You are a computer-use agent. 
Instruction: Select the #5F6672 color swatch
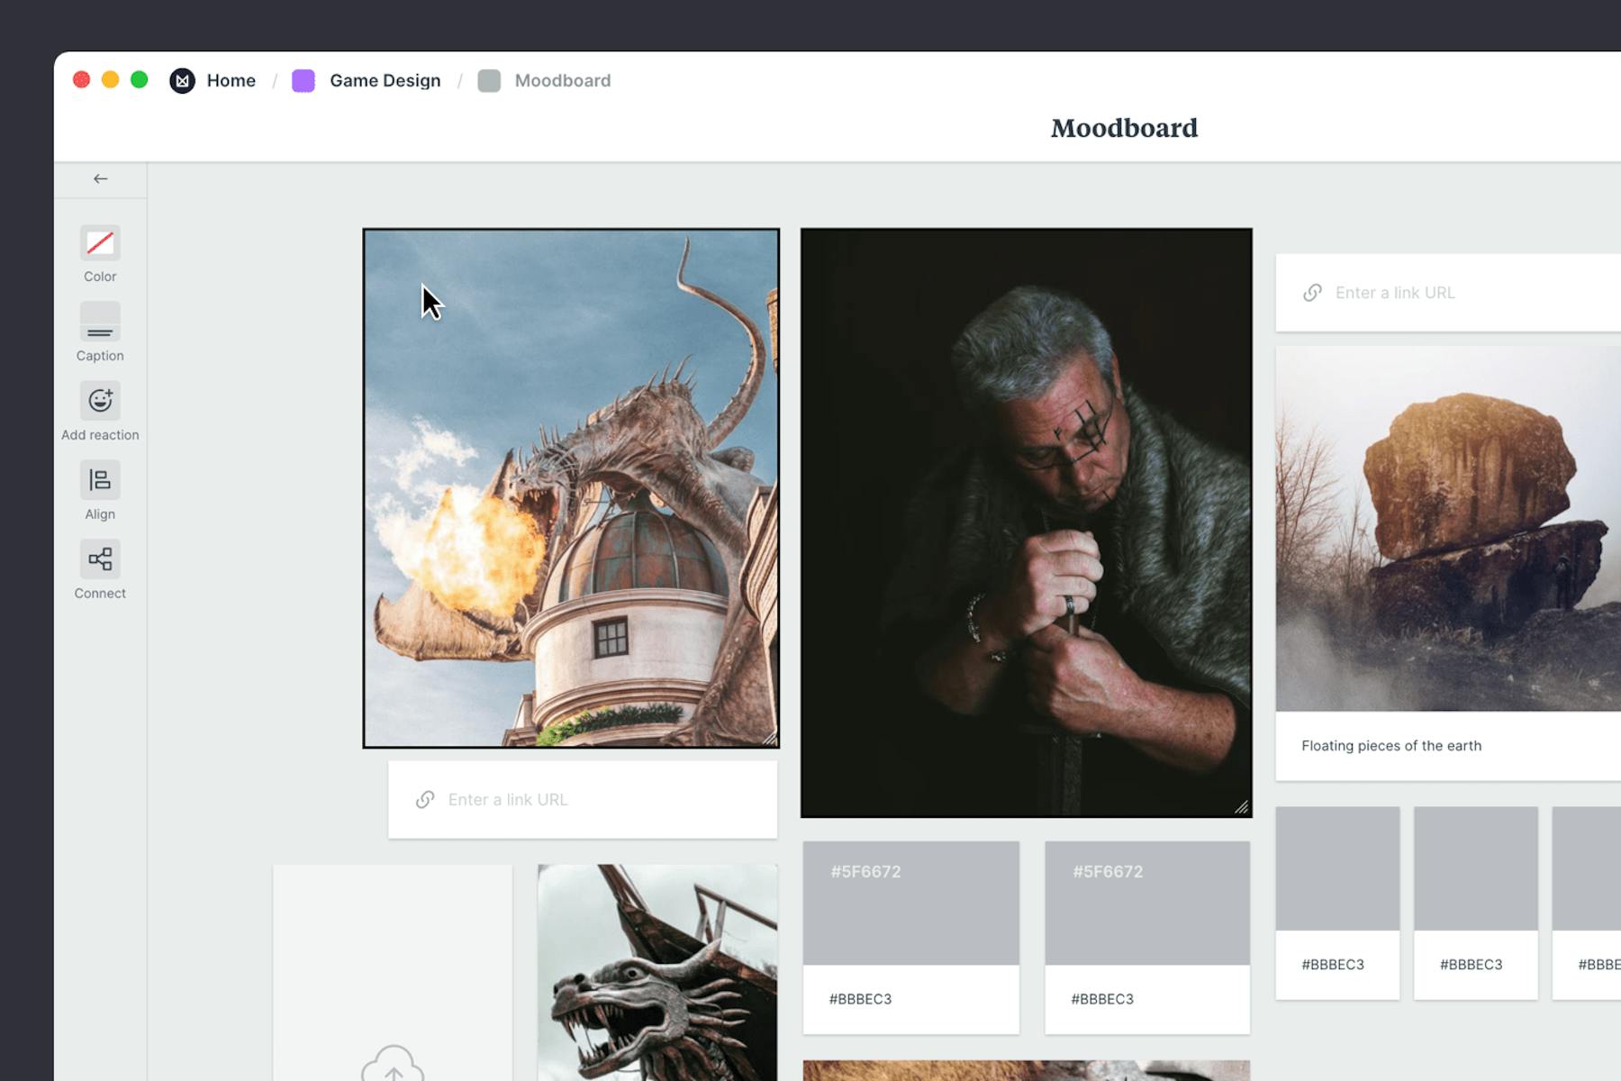click(910, 901)
